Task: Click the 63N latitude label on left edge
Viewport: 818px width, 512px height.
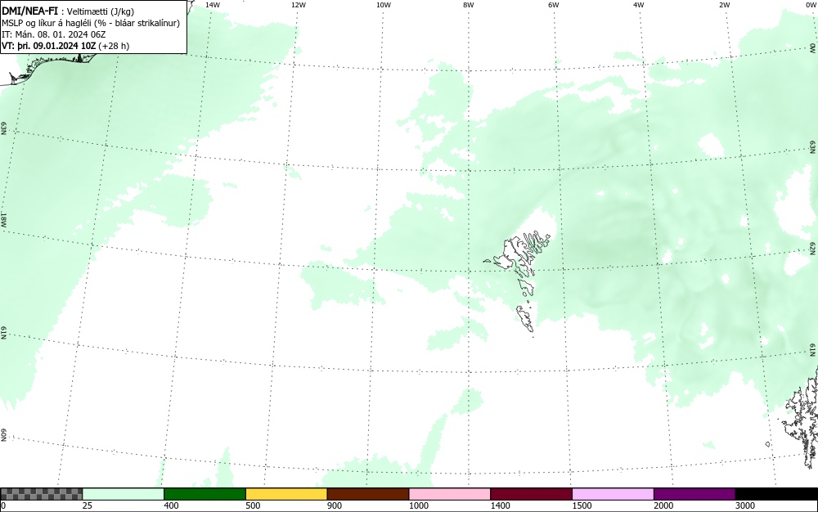Action: pyautogui.click(x=3, y=128)
